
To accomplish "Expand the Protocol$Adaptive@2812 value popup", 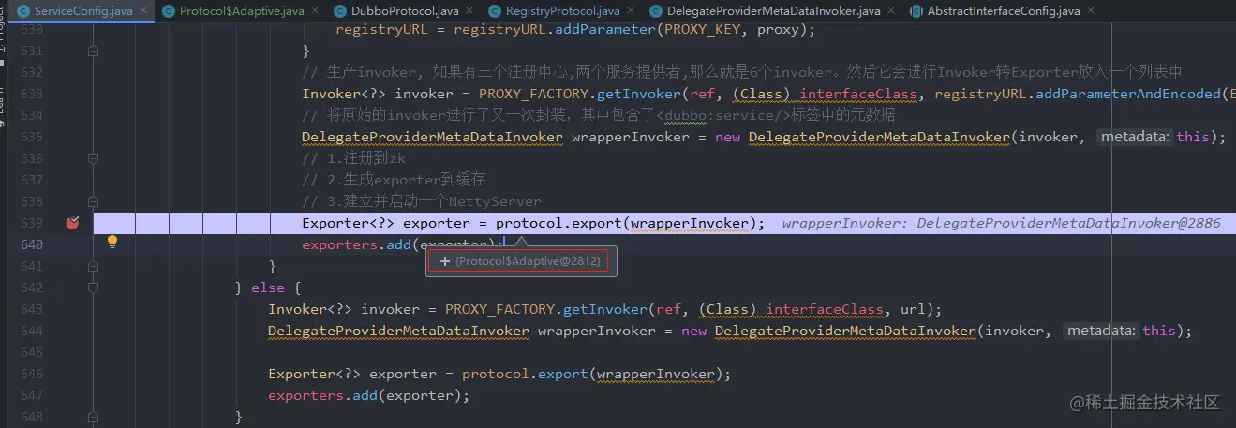I will click(444, 260).
